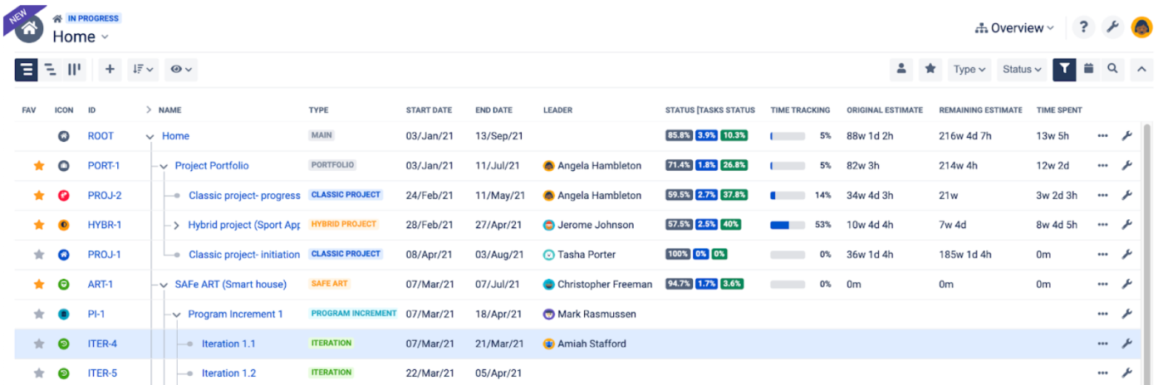
Task: Open the Iteration 1.2 link
Action: [228, 373]
